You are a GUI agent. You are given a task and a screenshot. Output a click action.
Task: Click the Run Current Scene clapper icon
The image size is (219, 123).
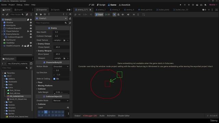coord(197,5)
